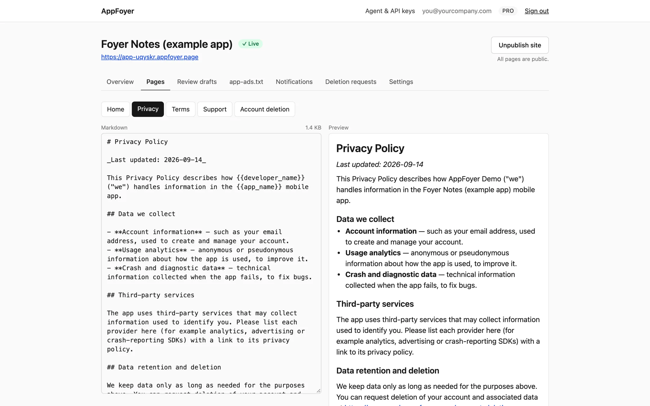Click the Live status badge
This screenshot has height=406, width=650.
click(250, 44)
